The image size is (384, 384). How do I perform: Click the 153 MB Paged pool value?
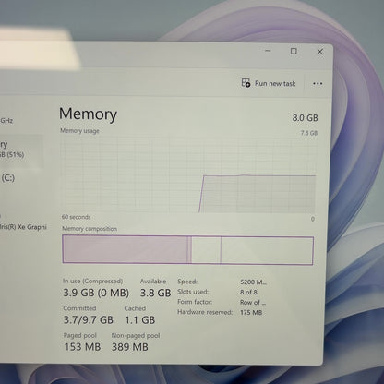[x=82, y=347]
